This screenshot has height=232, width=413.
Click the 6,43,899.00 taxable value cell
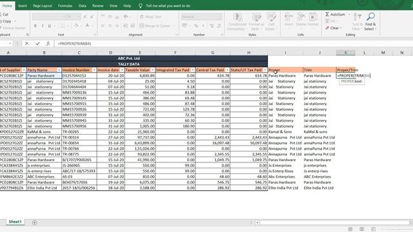139,143
